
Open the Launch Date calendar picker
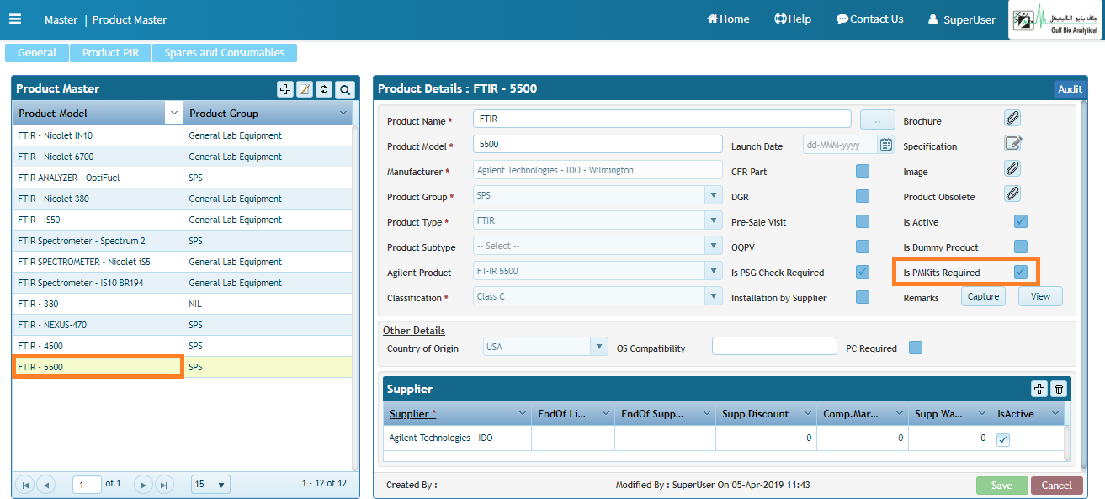[x=885, y=145]
